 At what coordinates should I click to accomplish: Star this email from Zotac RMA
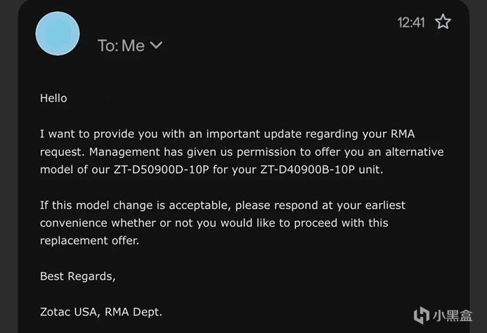(x=443, y=22)
